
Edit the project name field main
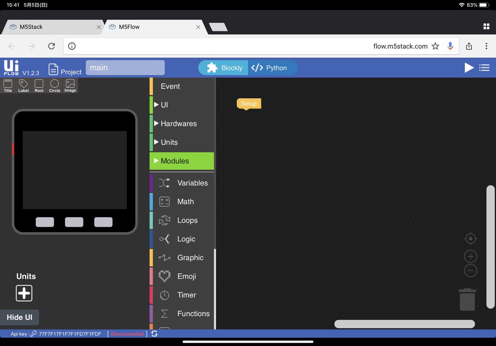pyautogui.click(x=125, y=68)
